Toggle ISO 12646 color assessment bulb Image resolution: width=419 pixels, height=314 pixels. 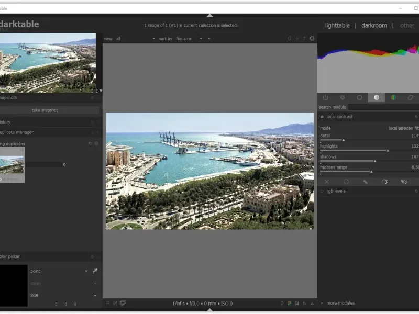click(x=282, y=304)
